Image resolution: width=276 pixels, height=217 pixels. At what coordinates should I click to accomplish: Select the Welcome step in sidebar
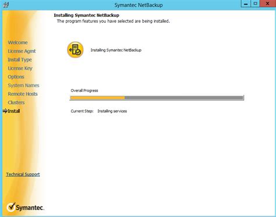pos(17,42)
